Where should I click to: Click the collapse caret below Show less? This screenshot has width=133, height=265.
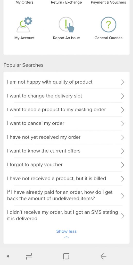tap(66, 237)
